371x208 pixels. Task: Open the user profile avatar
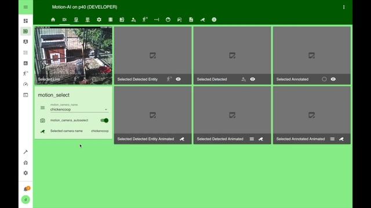(x=26, y=200)
